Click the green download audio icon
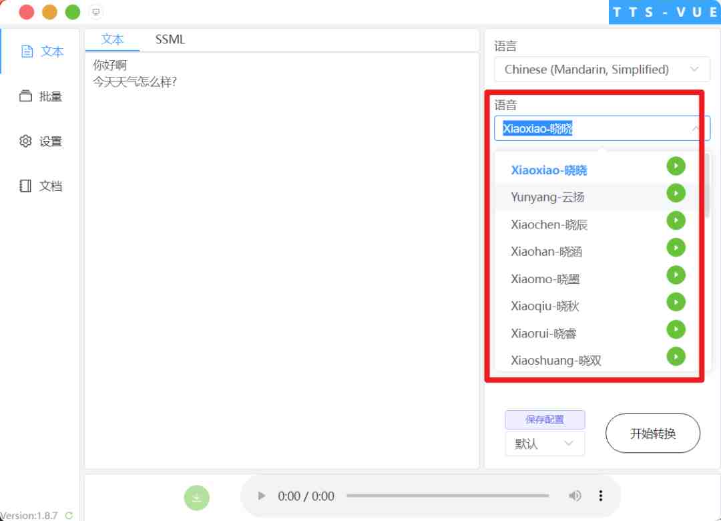 196,498
